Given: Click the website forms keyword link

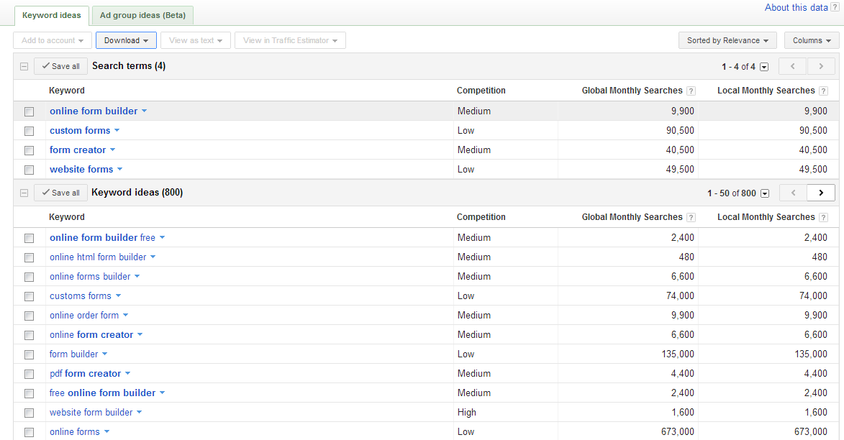Looking at the screenshot, I should pyautogui.click(x=81, y=170).
